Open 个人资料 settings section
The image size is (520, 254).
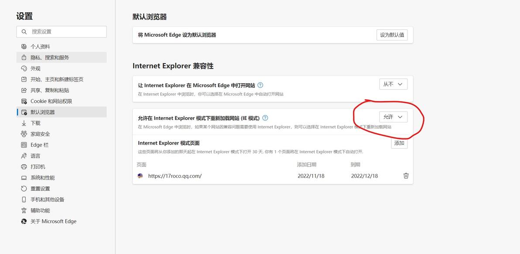click(62, 47)
